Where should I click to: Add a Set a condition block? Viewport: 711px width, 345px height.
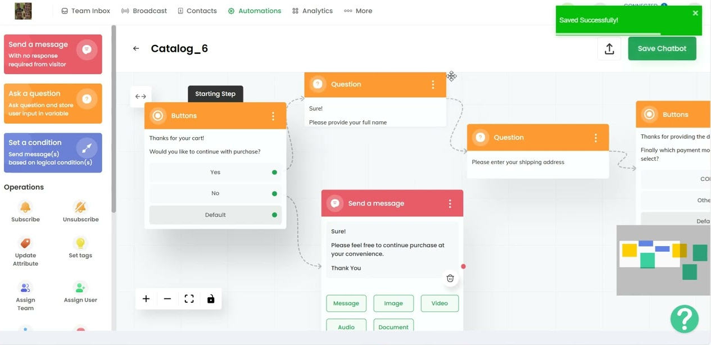pos(53,153)
